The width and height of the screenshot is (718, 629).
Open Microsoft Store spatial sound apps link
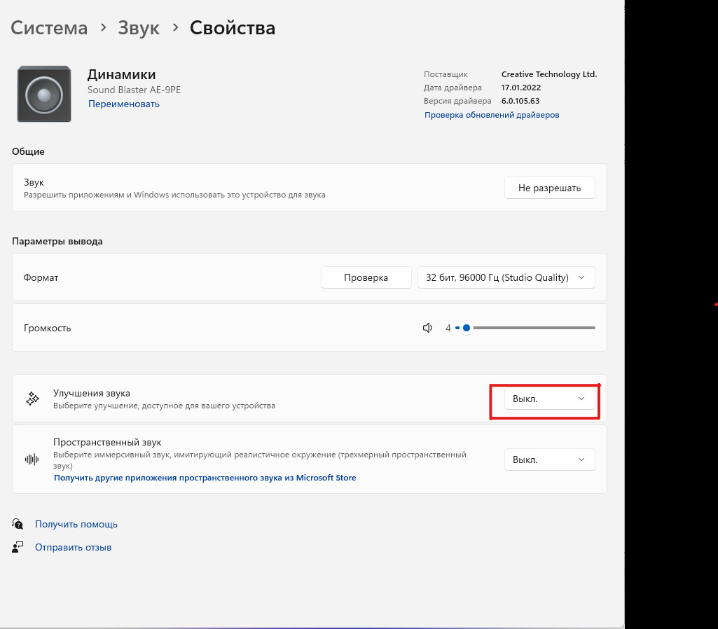[x=205, y=478]
